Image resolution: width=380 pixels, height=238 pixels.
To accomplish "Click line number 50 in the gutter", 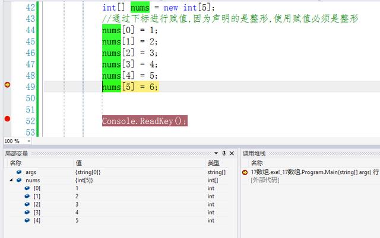I will pyautogui.click(x=30, y=98).
